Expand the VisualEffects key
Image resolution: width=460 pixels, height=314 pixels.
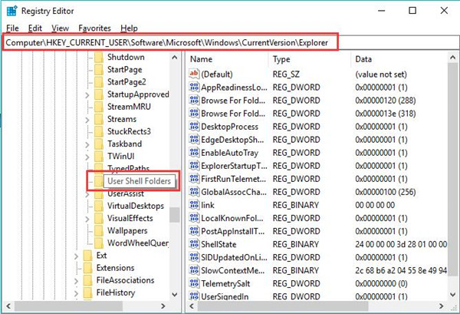[87, 219]
